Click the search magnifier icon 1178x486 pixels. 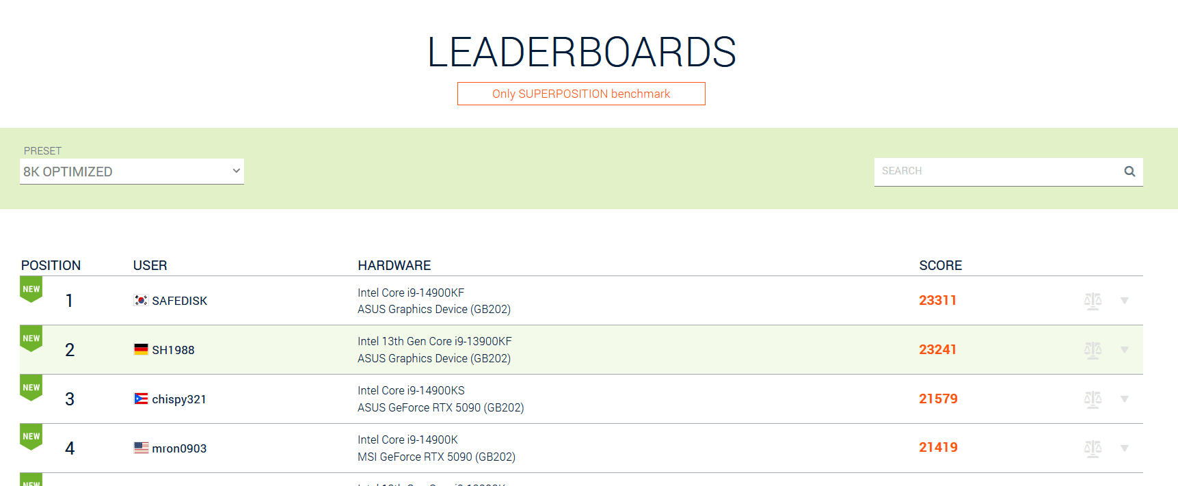1129,172
